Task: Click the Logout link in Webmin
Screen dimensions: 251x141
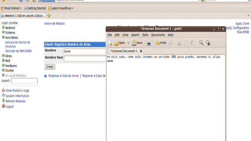Action: point(9,107)
